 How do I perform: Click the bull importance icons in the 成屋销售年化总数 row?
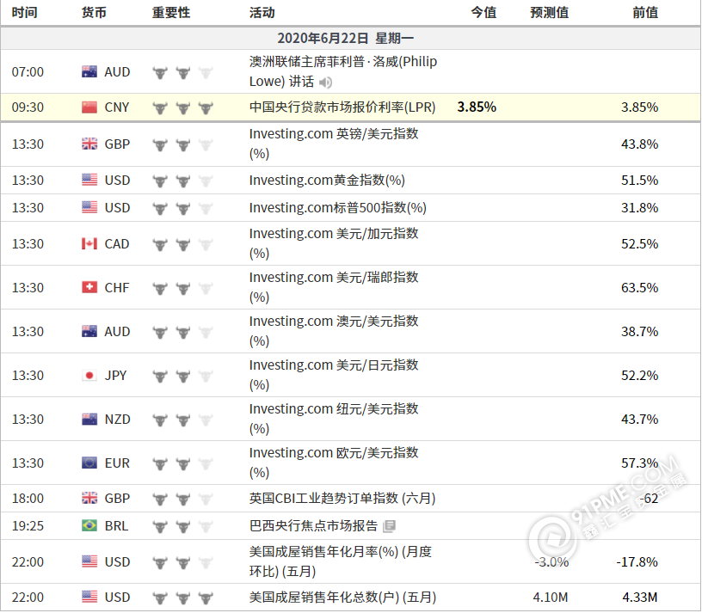[x=182, y=598]
